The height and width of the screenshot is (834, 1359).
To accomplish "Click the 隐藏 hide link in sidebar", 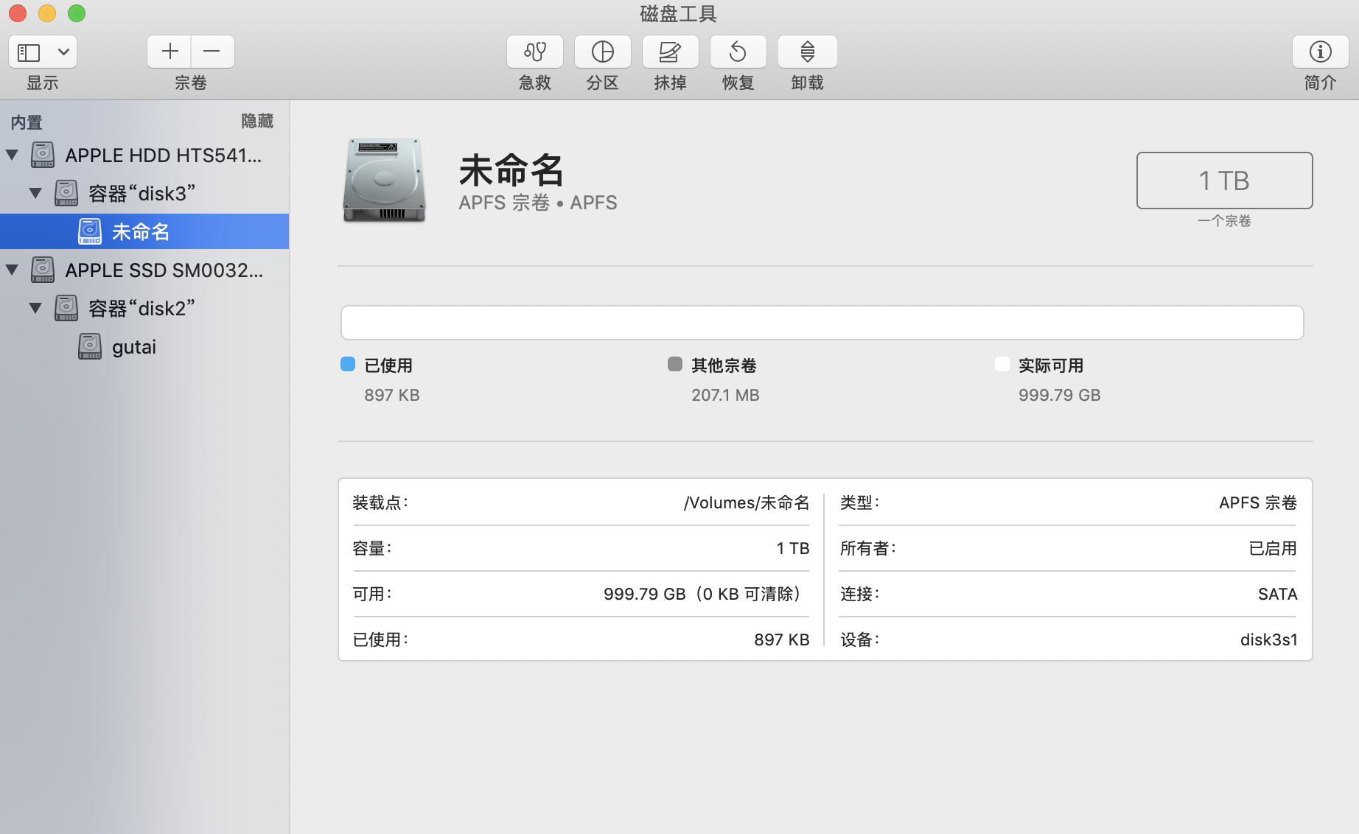I will coord(256,121).
